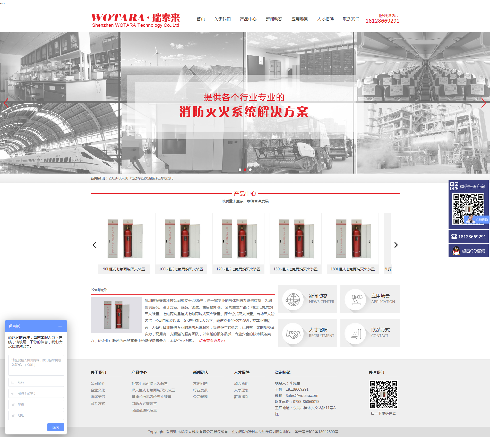This screenshot has width=490, height=437.
Task: Click the globe icon for 新闻动态 News Center
Action: coord(294,299)
